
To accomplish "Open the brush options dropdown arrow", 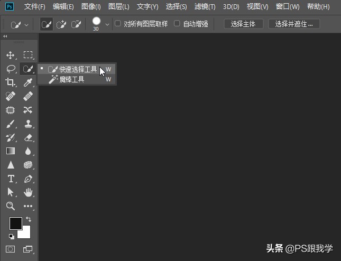I will (107, 24).
